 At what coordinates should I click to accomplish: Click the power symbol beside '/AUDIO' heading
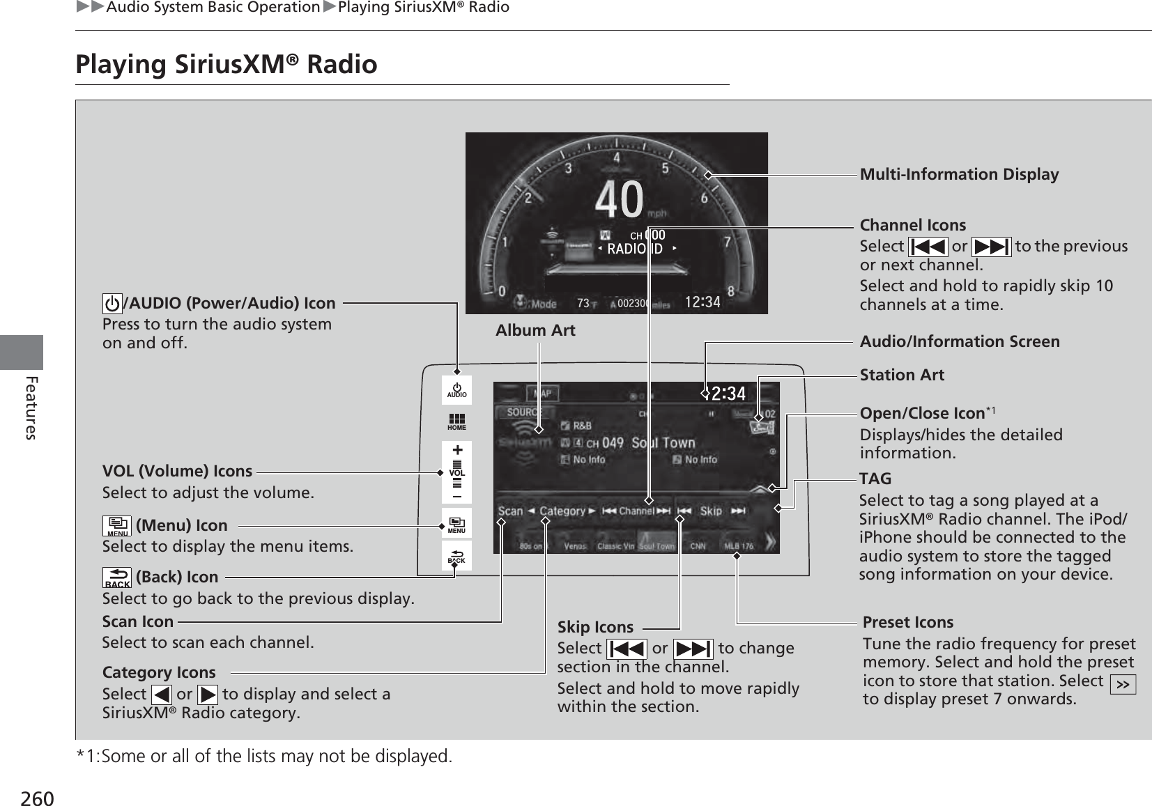[112, 304]
